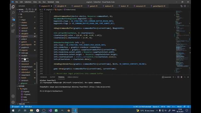Split the editor to the right
201x113 pixels.
click(185, 6)
